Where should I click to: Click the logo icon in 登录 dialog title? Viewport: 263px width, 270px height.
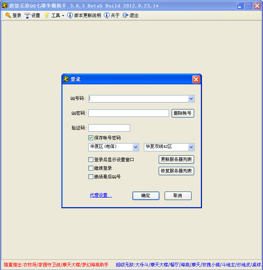pyautogui.click(x=66, y=79)
